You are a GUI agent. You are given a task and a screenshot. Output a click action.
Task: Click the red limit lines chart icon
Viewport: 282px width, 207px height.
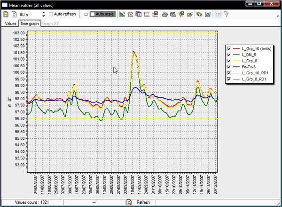147,14
